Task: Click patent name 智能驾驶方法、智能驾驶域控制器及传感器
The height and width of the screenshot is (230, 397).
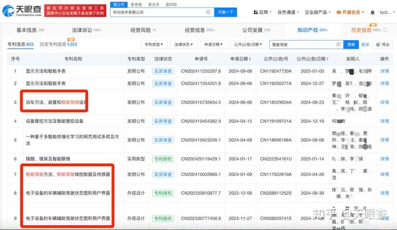Action: (68, 174)
